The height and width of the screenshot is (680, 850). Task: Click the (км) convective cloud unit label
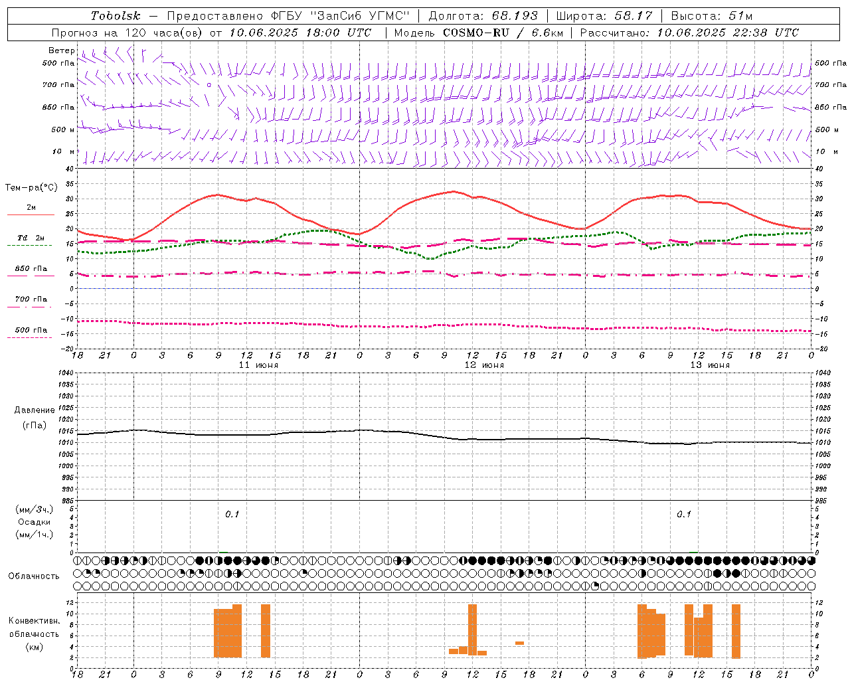[34, 647]
